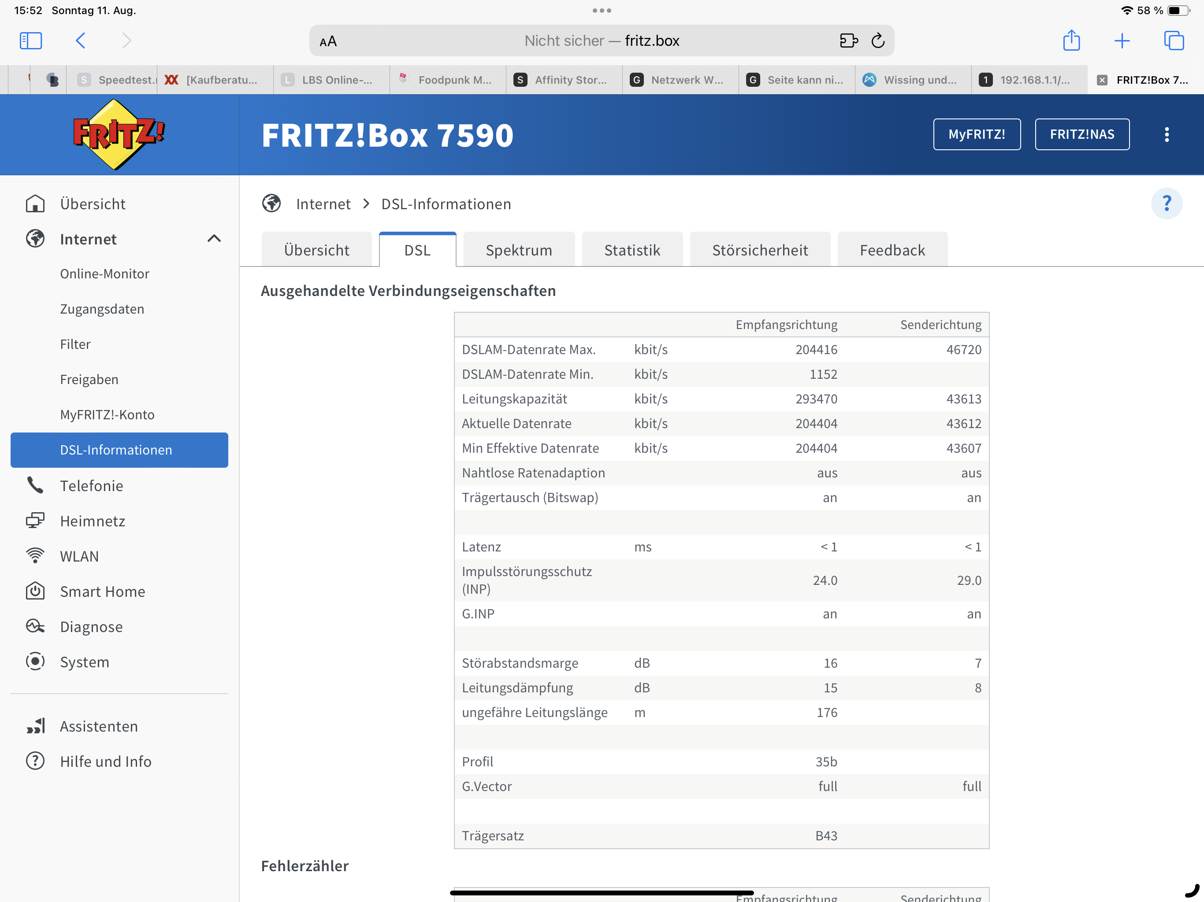Click the Safari sidebar toggle icon
Viewport: 1204px width, 902px height.
tap(30, 41)
